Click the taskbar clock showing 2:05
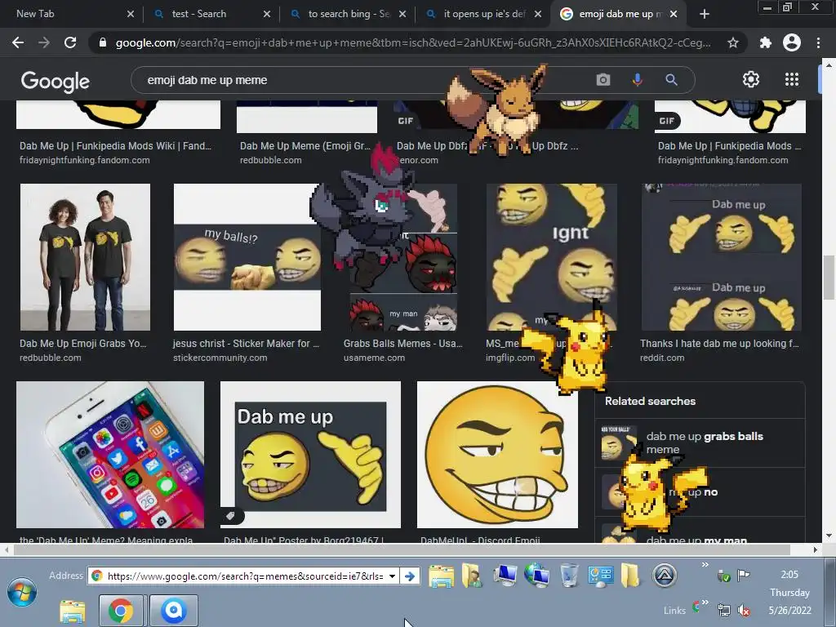 click(789, 574)
